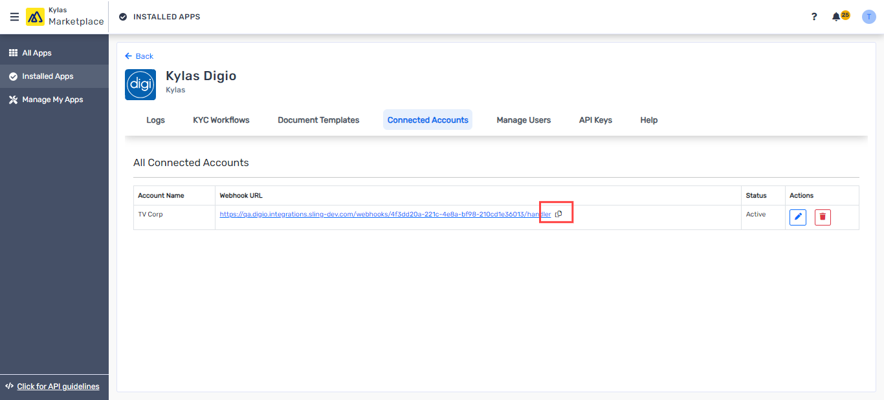Copy the webhook URL via copy icon
This screenshot has height=400, width=884.
point(557,212)
